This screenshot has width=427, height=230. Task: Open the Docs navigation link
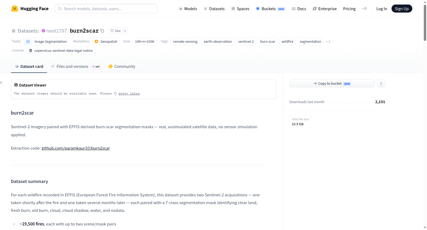coord(299,9)
